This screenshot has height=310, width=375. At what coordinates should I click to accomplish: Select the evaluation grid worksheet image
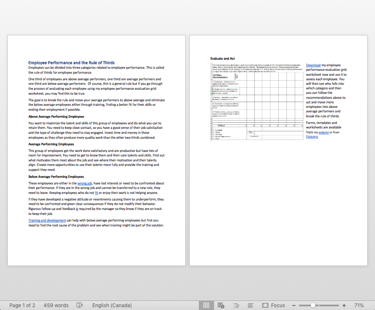click(257, 101)
